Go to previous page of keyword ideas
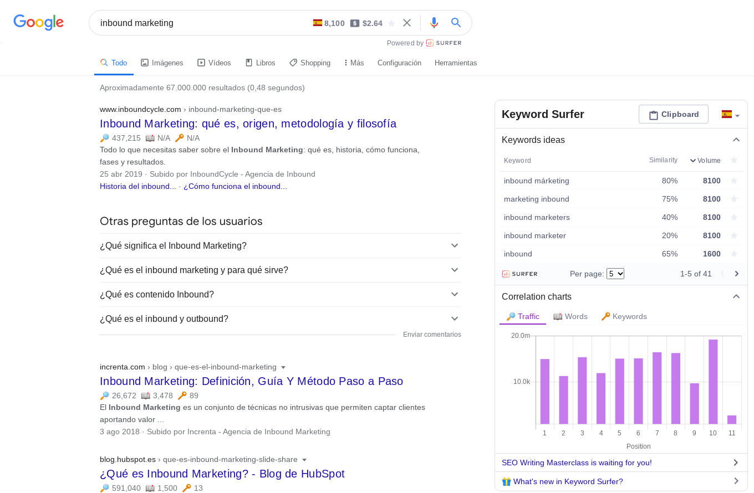 click(722, 274)
